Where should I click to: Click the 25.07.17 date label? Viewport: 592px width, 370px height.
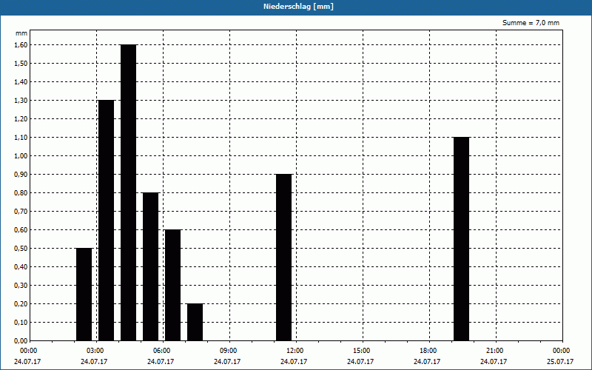click(x=560, y=362)
